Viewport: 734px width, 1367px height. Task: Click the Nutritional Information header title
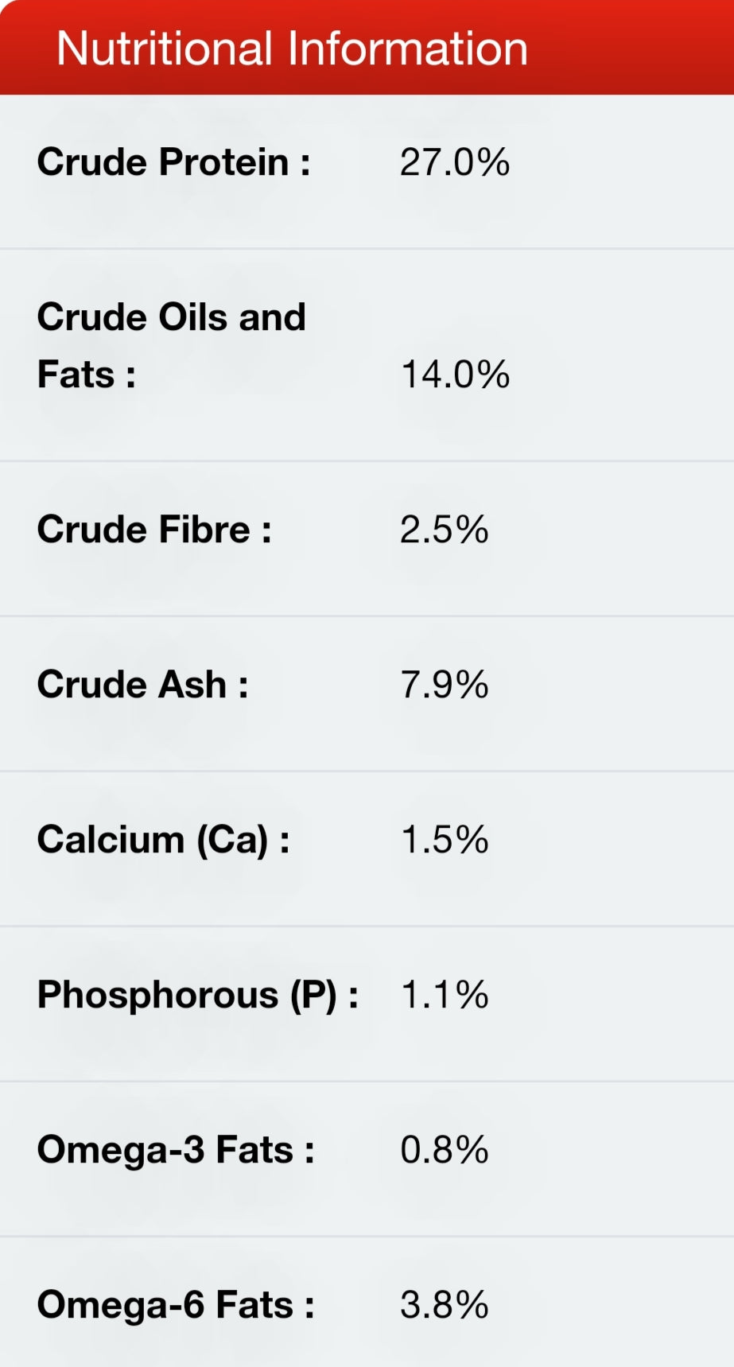click(x=292, y=49)
